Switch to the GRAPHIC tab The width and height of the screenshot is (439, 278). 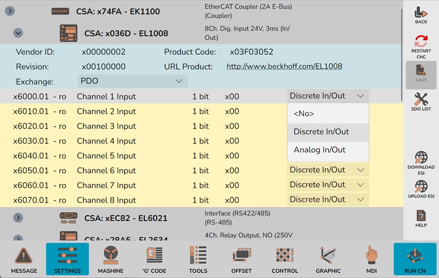[x=328, y=259]
